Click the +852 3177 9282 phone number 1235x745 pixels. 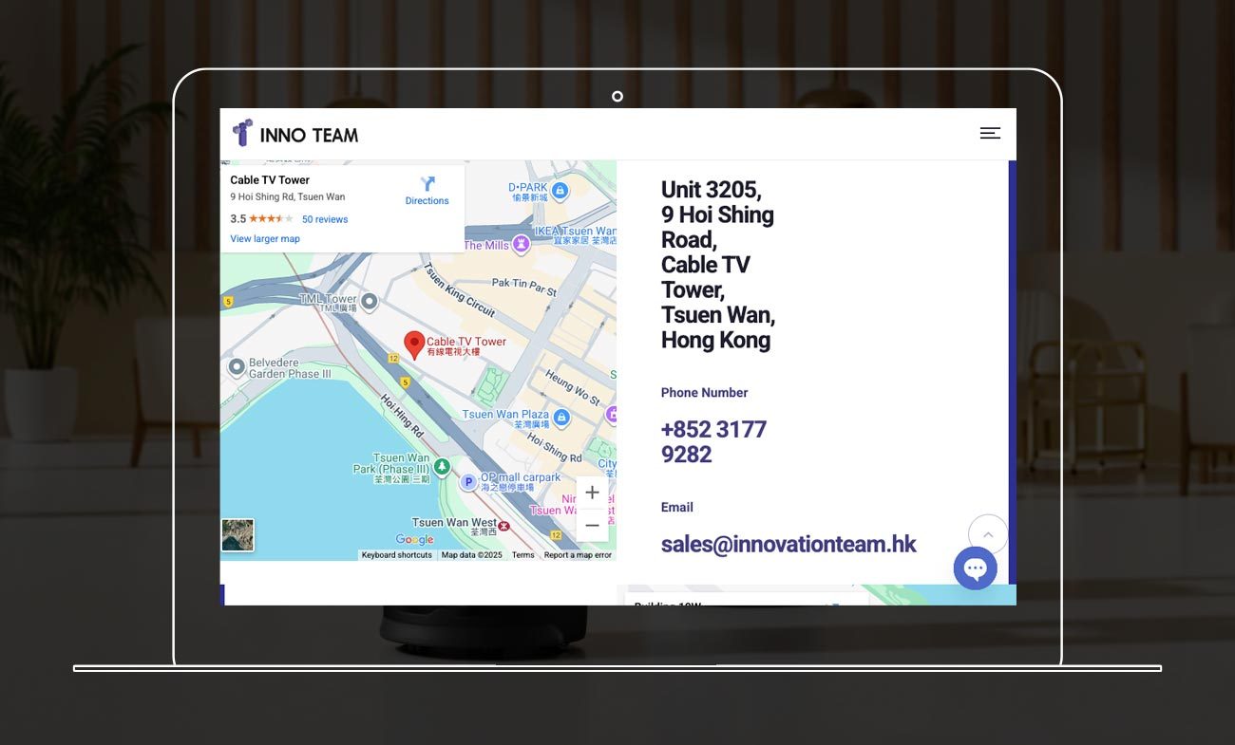click(x=713, y=441)
